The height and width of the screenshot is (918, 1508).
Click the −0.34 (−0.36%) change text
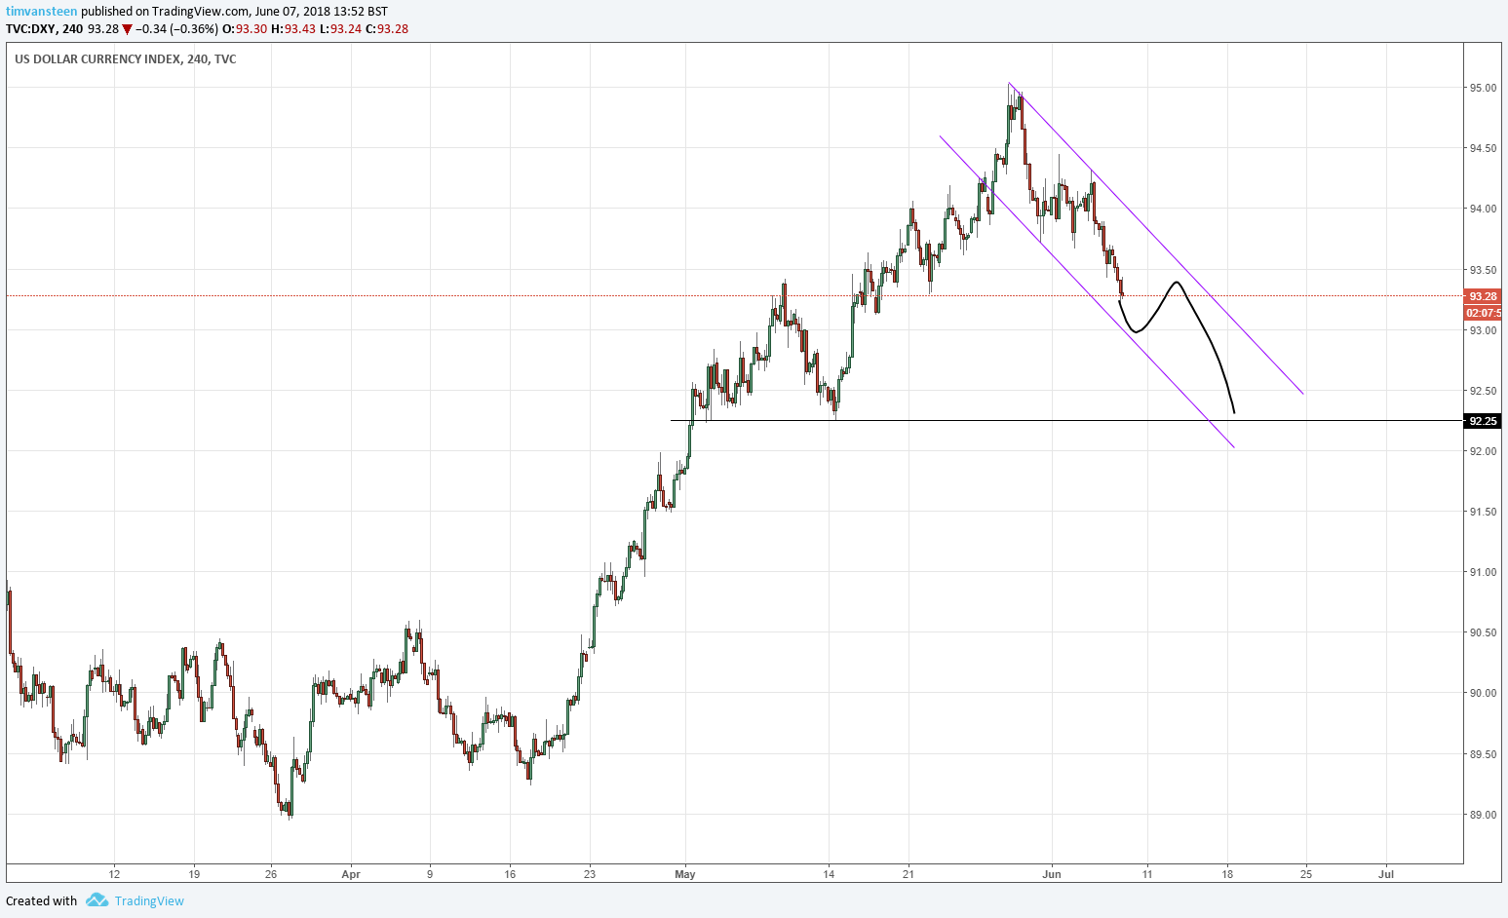tap(176, 29)
